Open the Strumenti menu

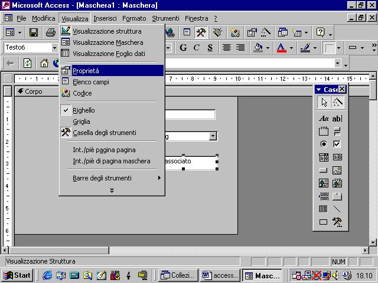point(165,18)
